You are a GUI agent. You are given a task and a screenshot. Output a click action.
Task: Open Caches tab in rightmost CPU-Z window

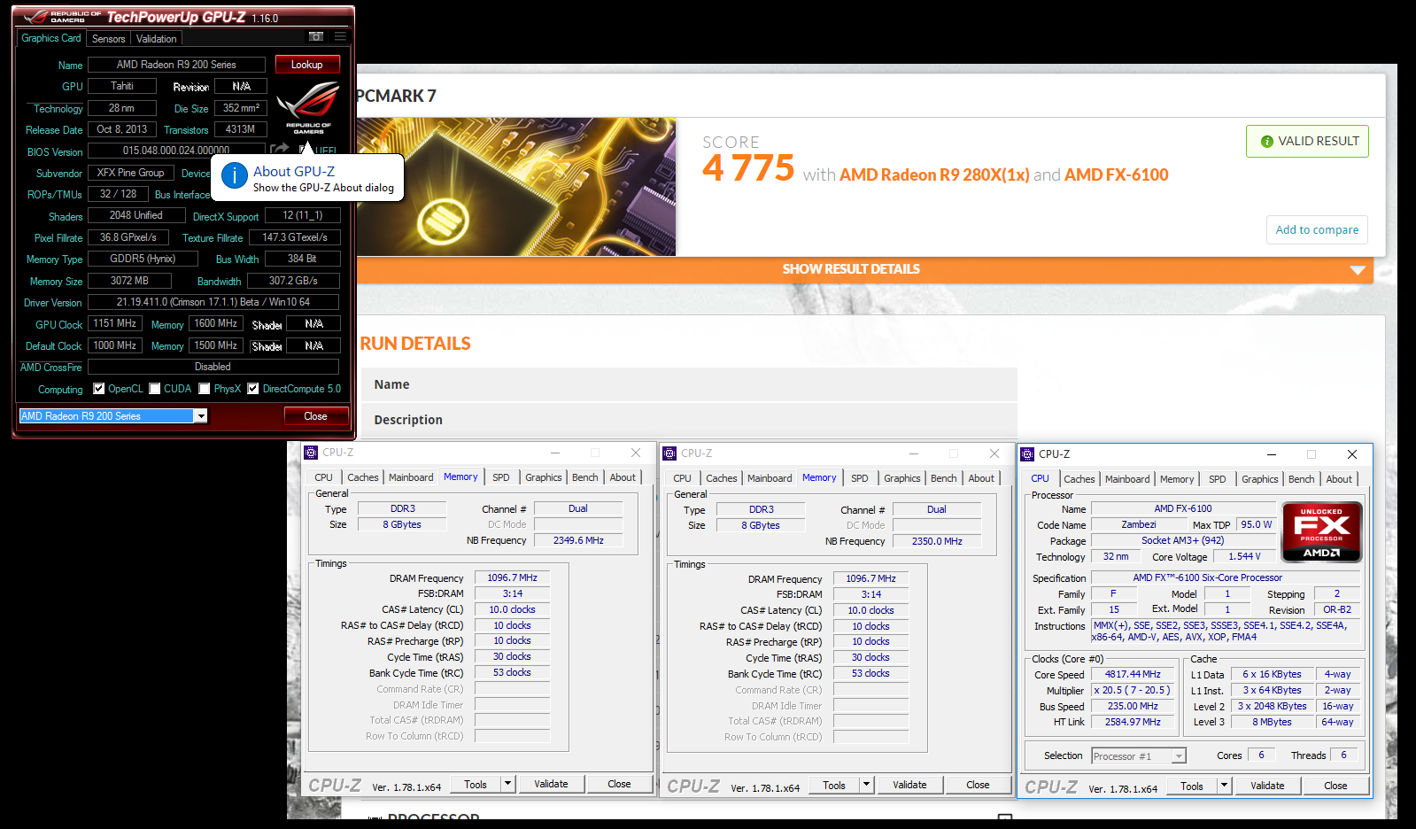coord(1079,479)
